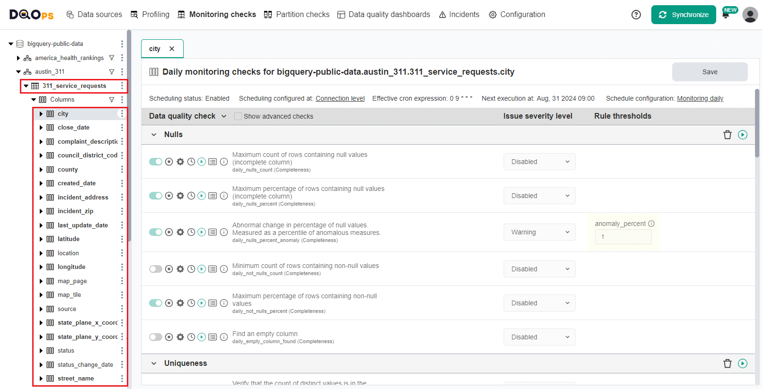Run the daily_nulls_percent_anomaly check
Viewport: 763px width, 389px height.
pyautogui.click(x=202, y=232)
